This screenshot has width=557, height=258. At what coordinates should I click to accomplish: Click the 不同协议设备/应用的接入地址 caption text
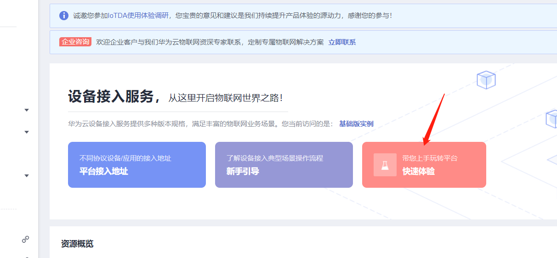point(125,158)
